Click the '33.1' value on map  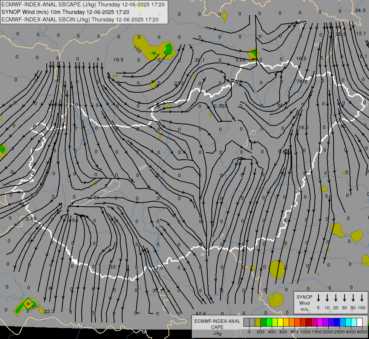point(115,267)
